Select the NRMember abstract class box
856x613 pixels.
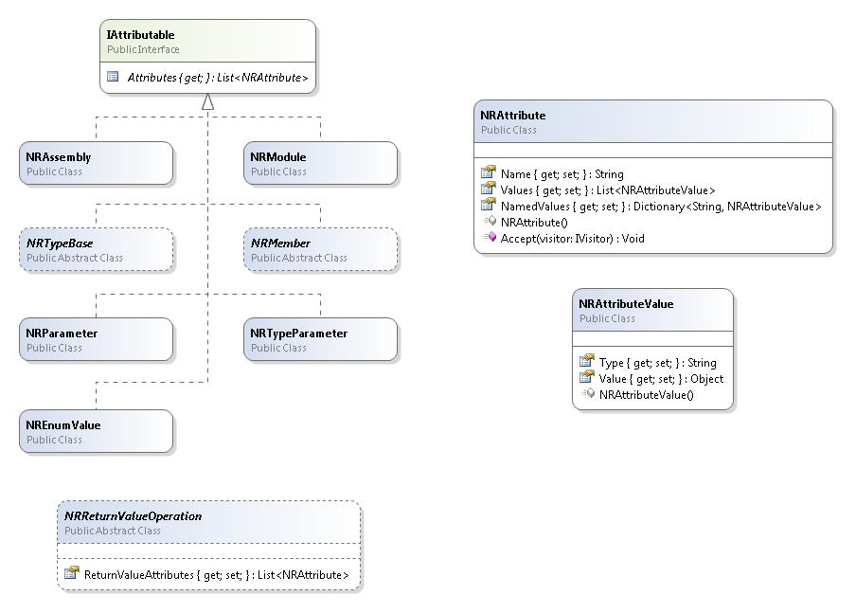(x=320, y=249)
